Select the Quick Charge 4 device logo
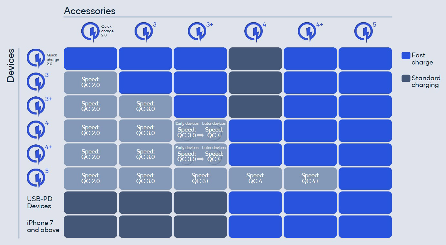The image size is (446, 245). [36, 131]
